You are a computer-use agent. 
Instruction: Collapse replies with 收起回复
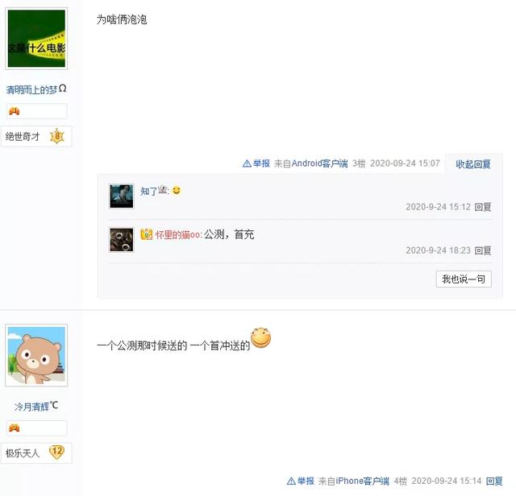pyautogui.click(x=473, y=164)
